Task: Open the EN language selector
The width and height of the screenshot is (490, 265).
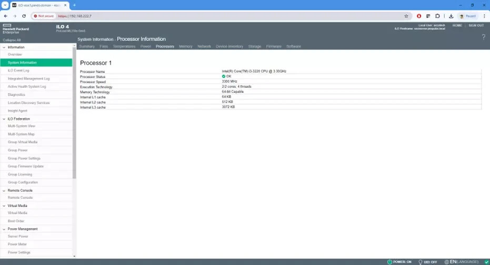Action: (461, 262)
